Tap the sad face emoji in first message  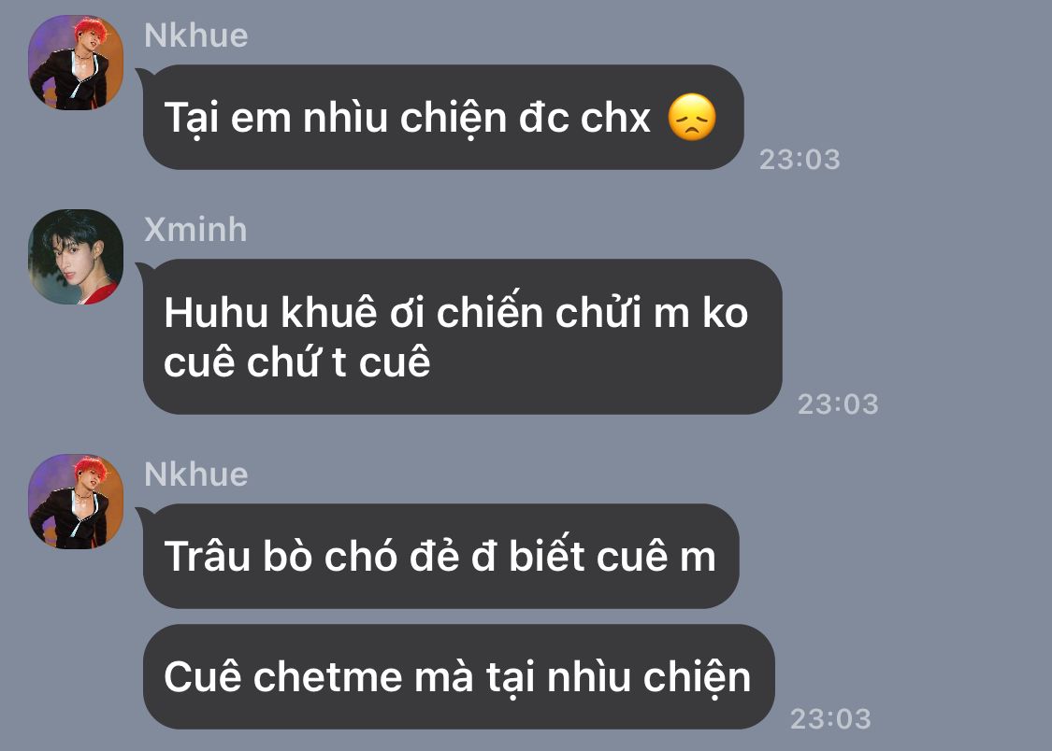692,118
